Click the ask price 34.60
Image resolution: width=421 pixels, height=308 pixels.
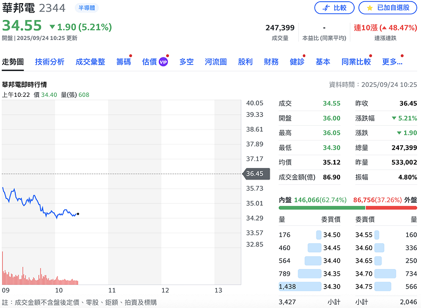click(364, 248)
